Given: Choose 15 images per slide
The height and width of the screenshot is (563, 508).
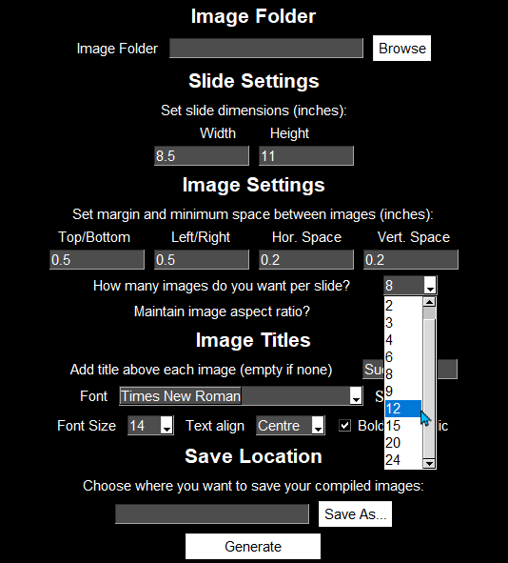Looking at the screenshot, I should tap(403, 426).
